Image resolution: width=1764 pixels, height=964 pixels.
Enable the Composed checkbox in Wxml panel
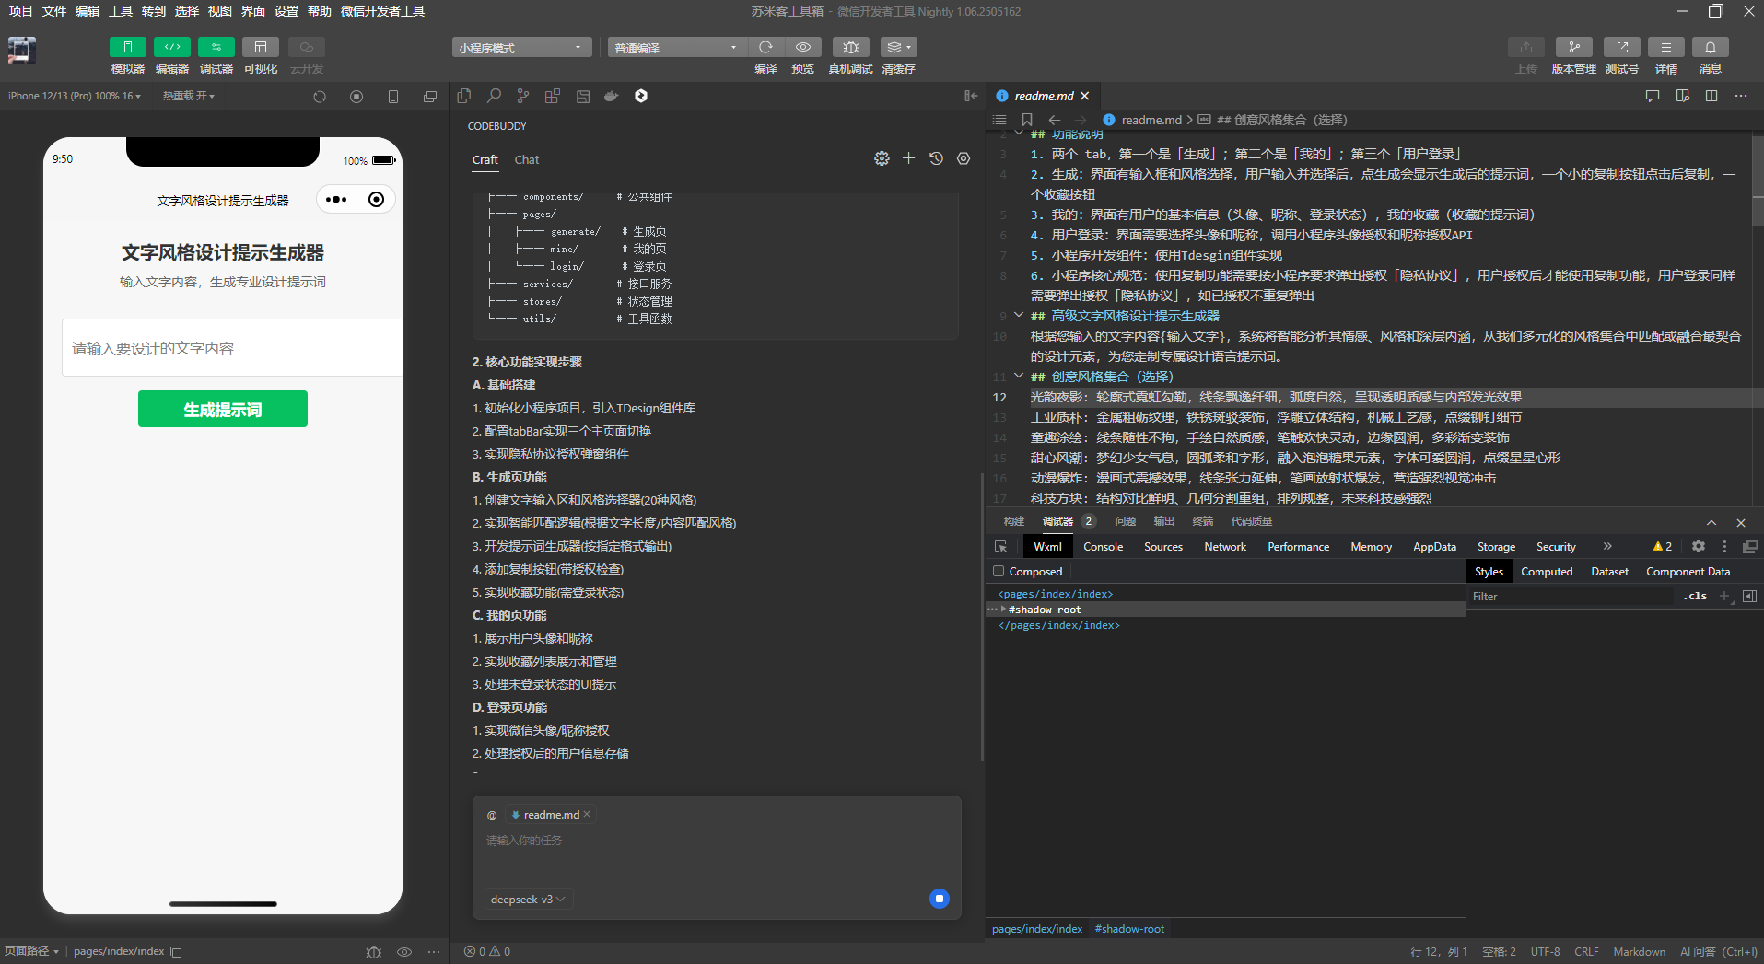point(999,571)
